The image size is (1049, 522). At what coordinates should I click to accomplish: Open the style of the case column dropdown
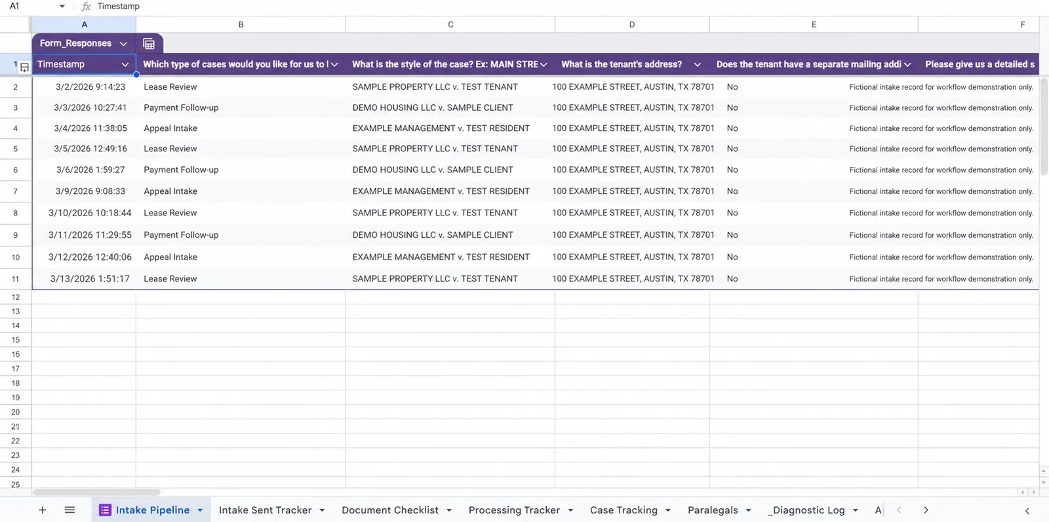[544, 65]
